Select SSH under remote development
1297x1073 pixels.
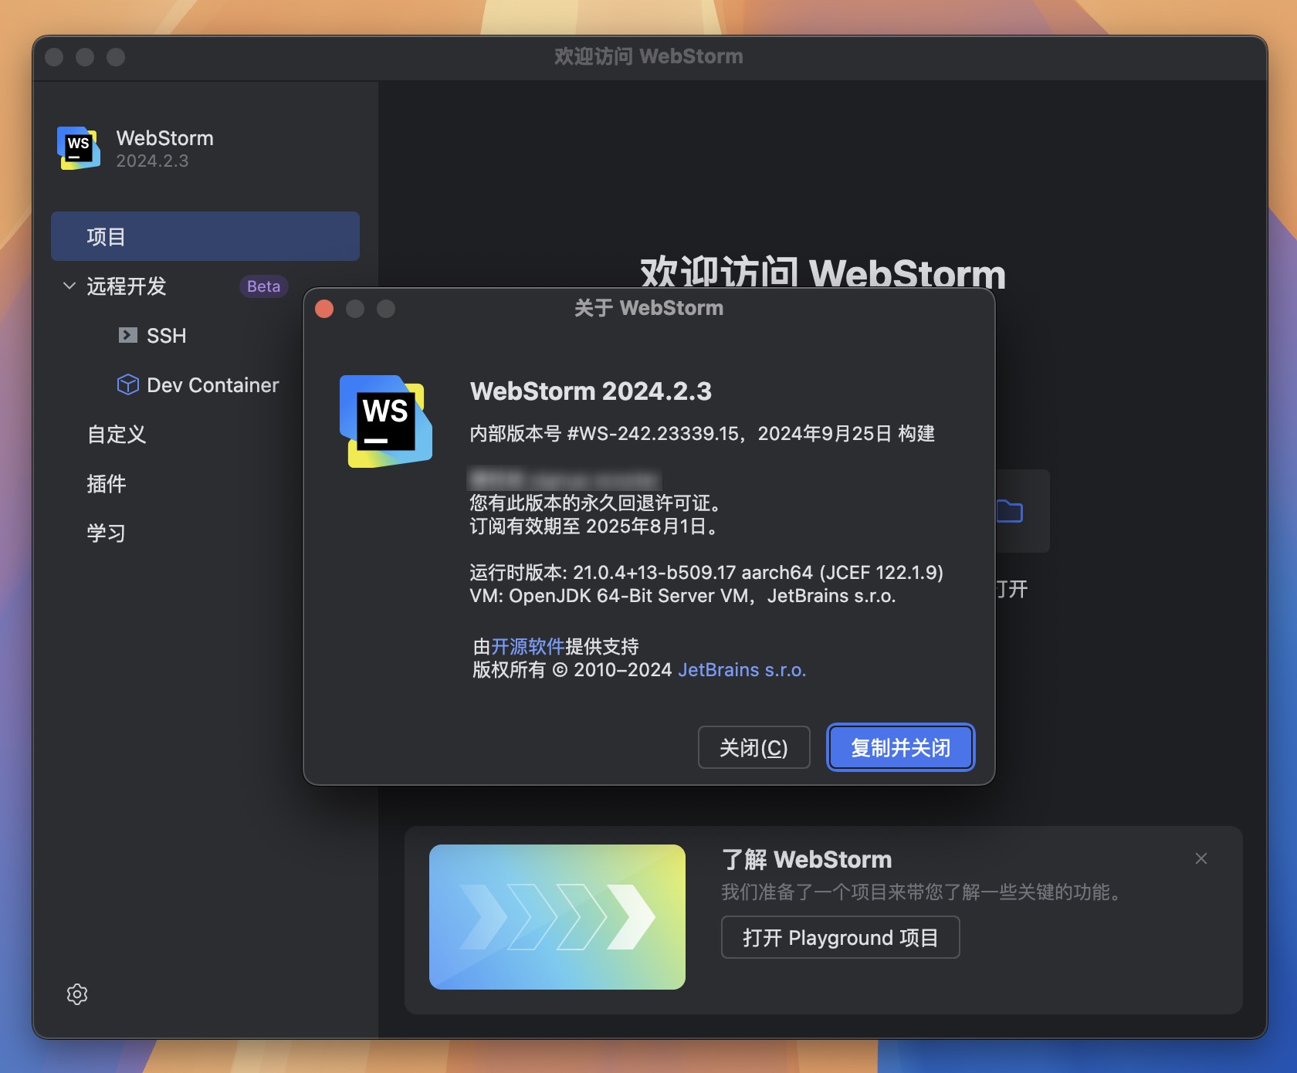pos(166,336)
